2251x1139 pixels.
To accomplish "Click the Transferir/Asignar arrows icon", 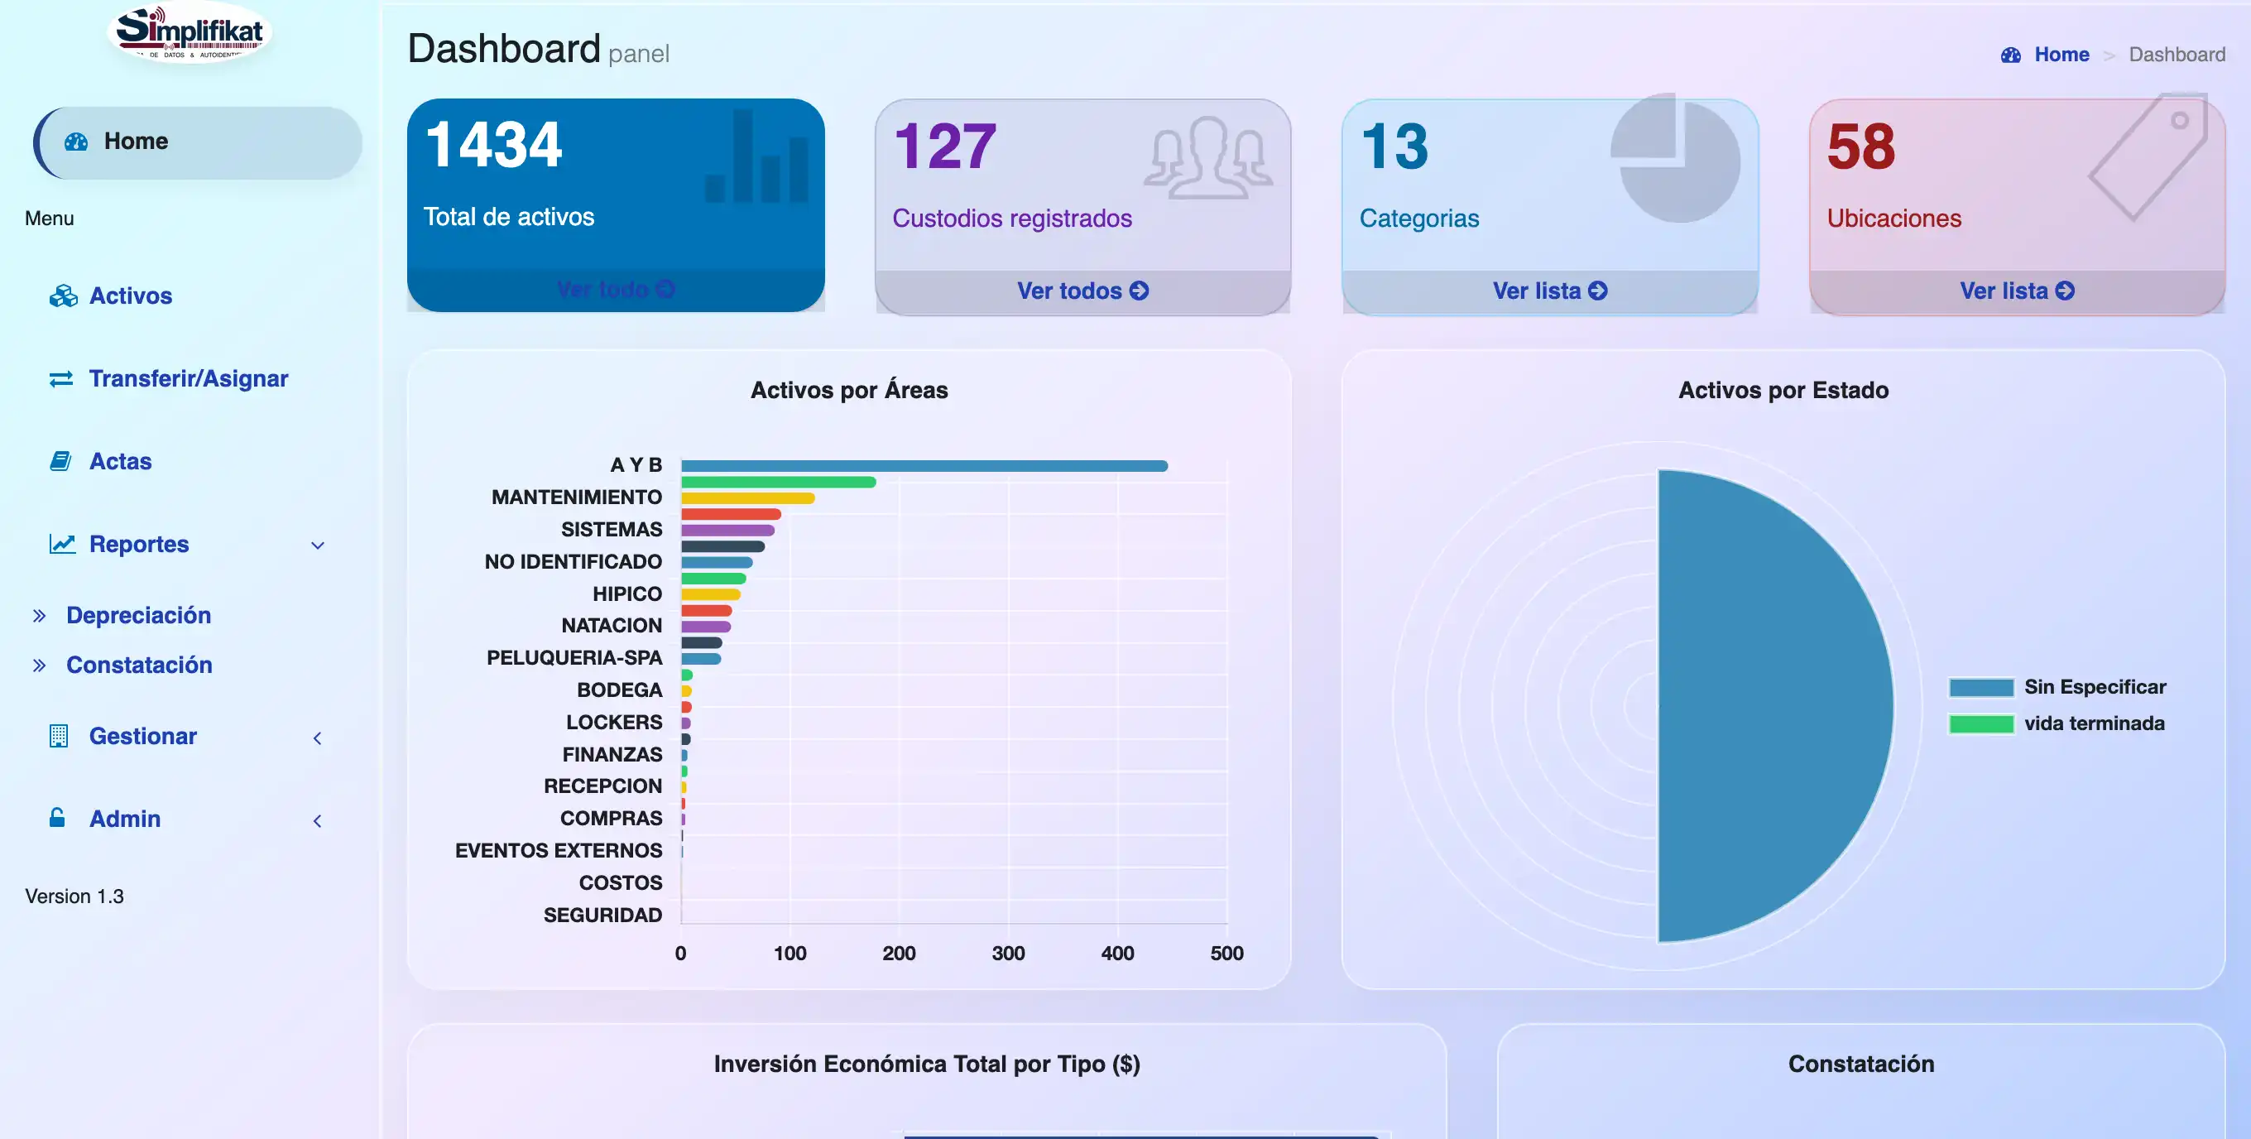I will tap(61, 378).
